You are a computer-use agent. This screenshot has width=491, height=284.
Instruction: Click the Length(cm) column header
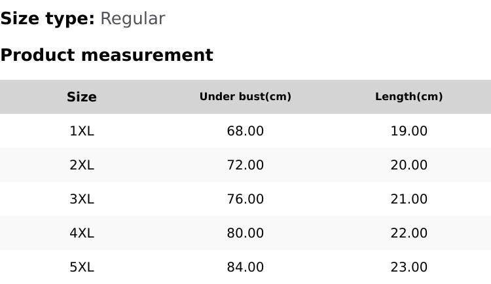click(409, 97)
